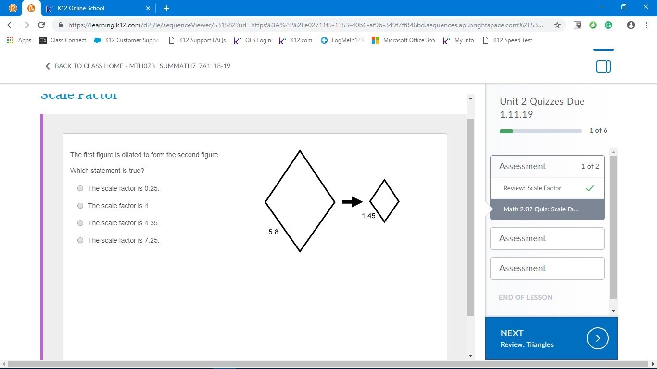Open the K12.com bookmark

point(296,40)
